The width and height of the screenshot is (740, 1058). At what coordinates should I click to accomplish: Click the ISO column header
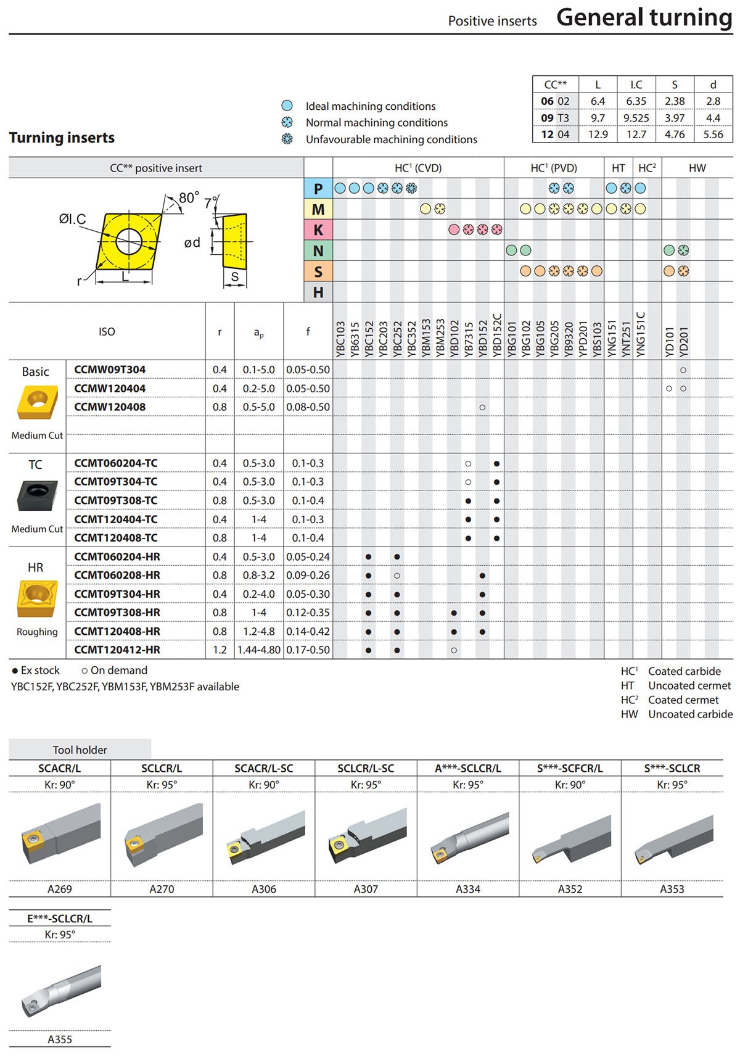[107, 332]
